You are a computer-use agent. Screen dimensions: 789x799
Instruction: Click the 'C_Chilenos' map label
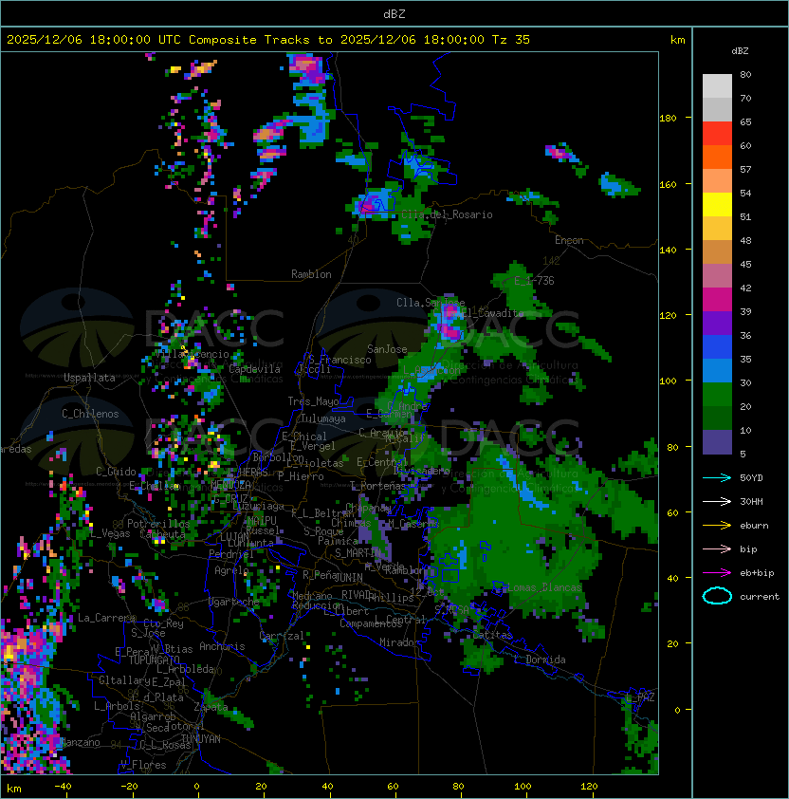point(90,414)
